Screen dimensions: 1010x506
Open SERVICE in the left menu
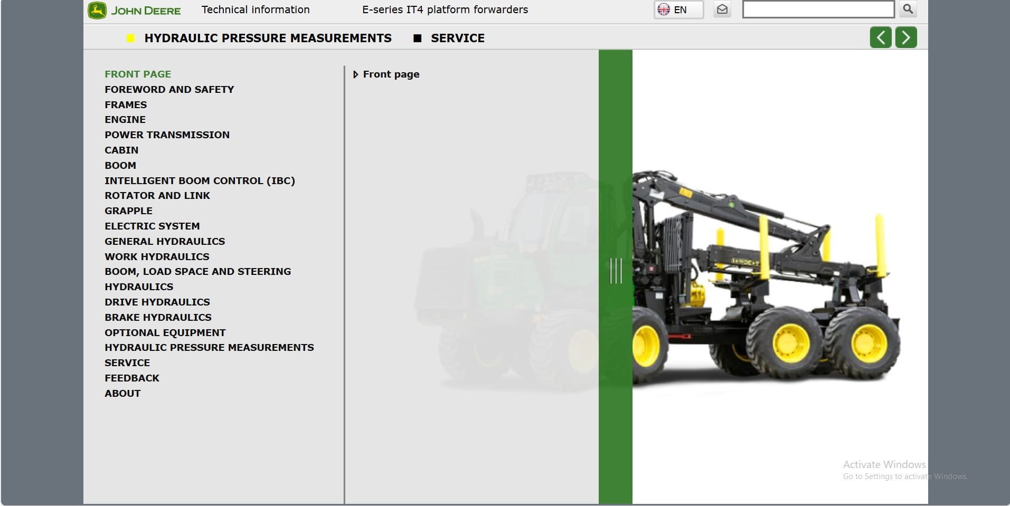point(127,363)
